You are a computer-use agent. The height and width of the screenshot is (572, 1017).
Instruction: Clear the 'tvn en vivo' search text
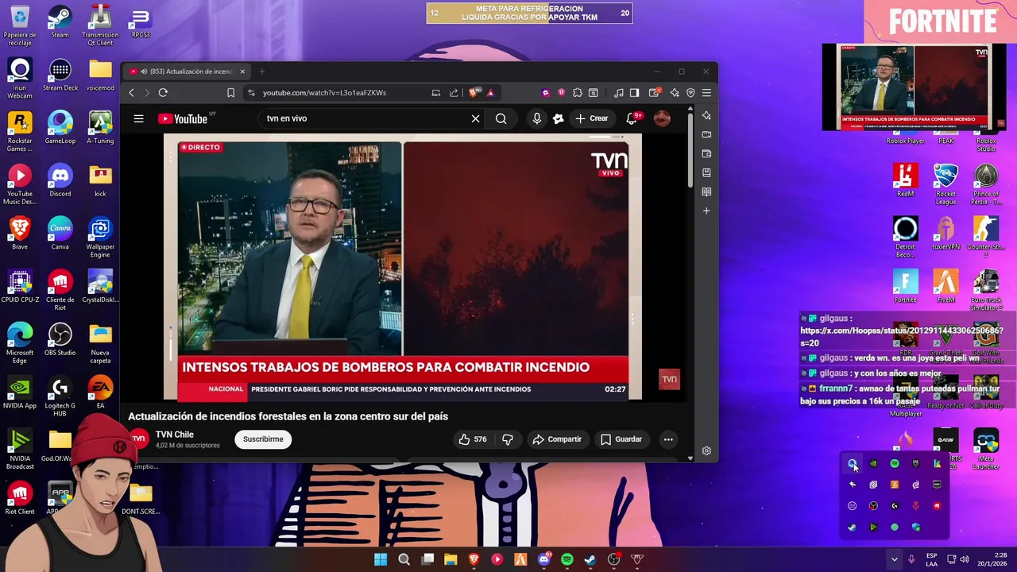475,118
